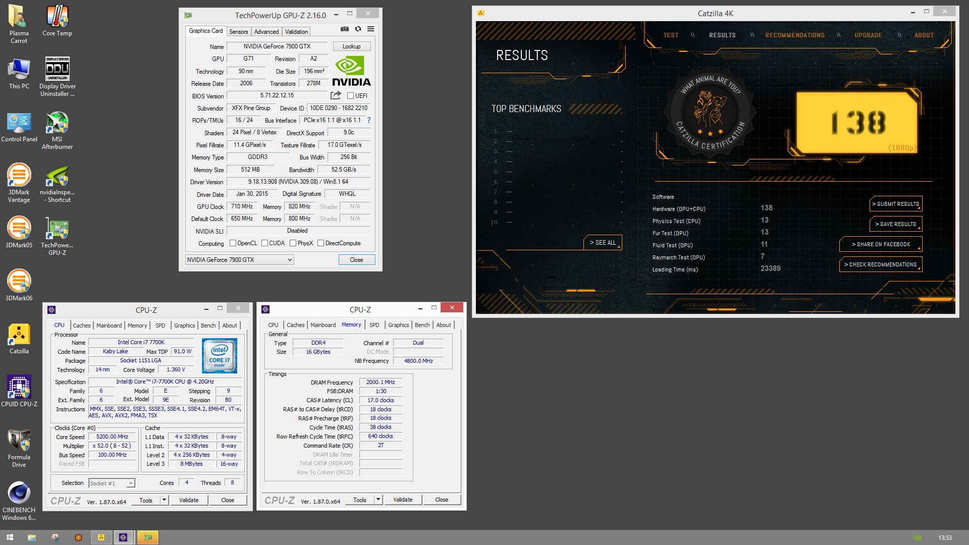Open 3DMark Vantage desktop shortcut
Viewport: 969px width, 545px height.
[19, 183]
